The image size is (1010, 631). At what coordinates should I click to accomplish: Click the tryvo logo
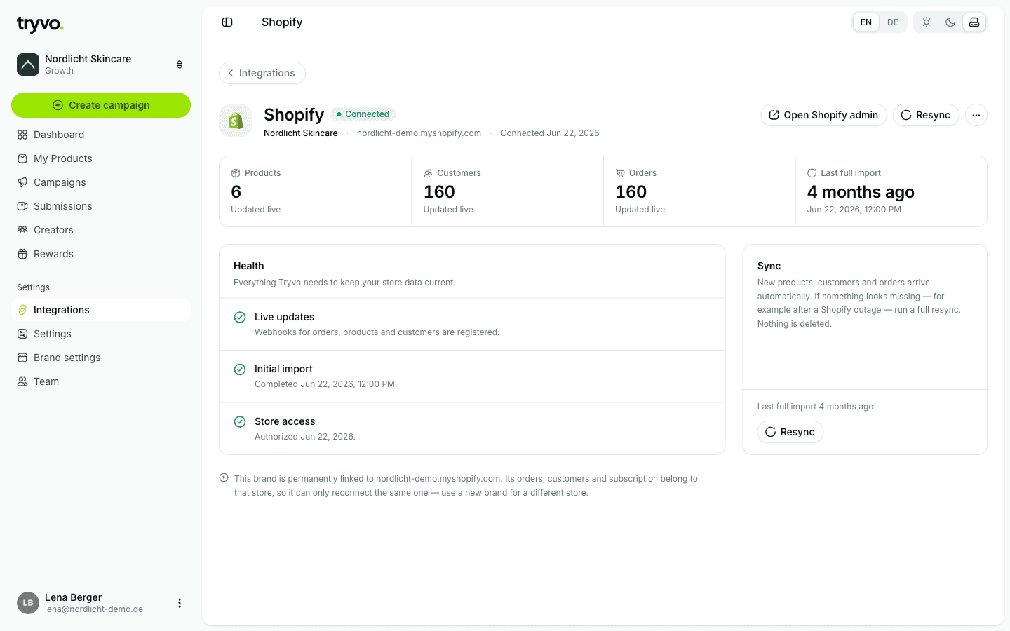pos(40,25)
